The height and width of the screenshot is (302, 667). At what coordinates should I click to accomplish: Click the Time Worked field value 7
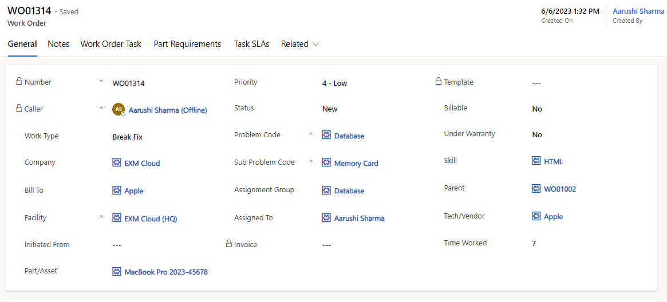click(x=534, y=244)
